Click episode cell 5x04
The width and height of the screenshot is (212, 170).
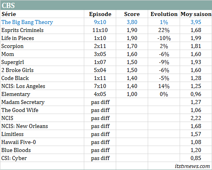tap(100, 70)
